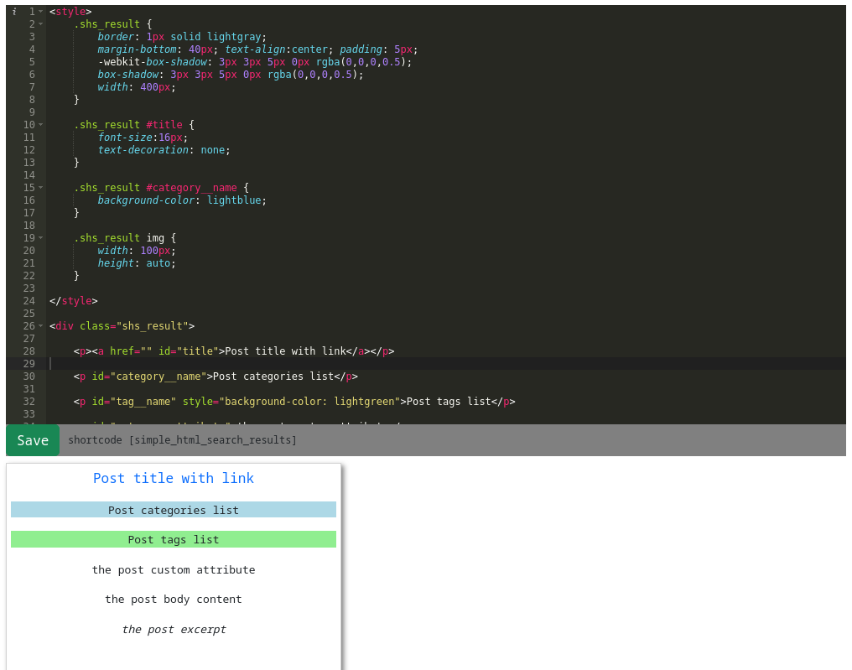Click the post body content preview text

tap(174, 599)
